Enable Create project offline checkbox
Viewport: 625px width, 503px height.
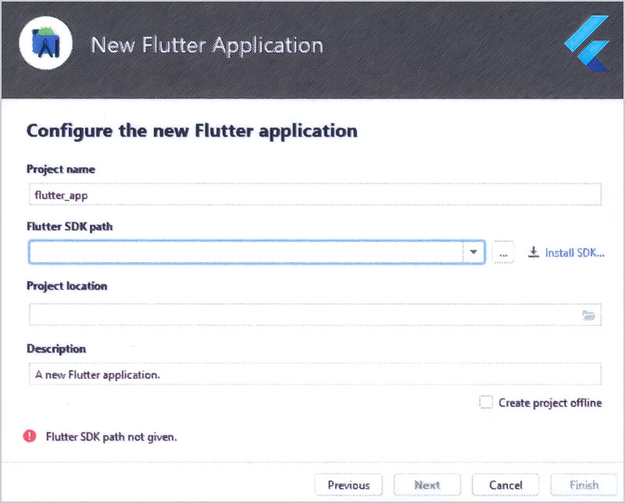point(486,402)
